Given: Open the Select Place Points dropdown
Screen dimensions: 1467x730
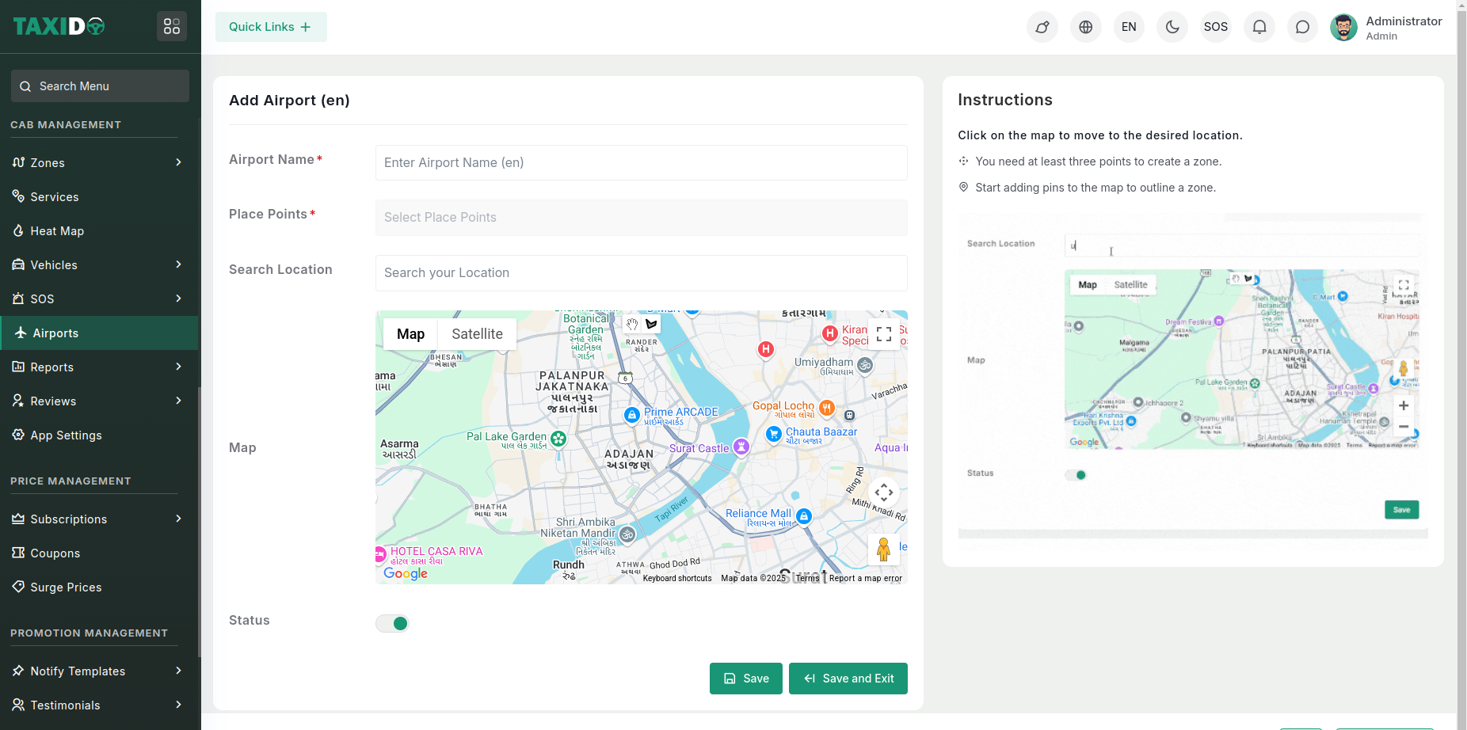Looking at the screenshot, I should point(641,218).
